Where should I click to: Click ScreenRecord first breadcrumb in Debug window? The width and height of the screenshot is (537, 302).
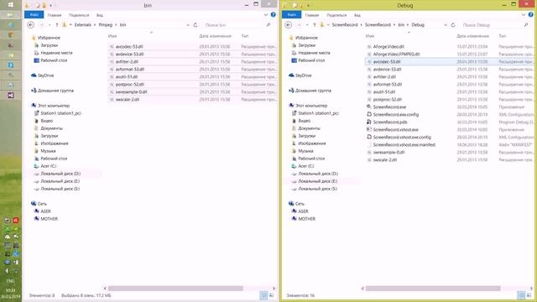pyautogui.click(x=345, y=25)
